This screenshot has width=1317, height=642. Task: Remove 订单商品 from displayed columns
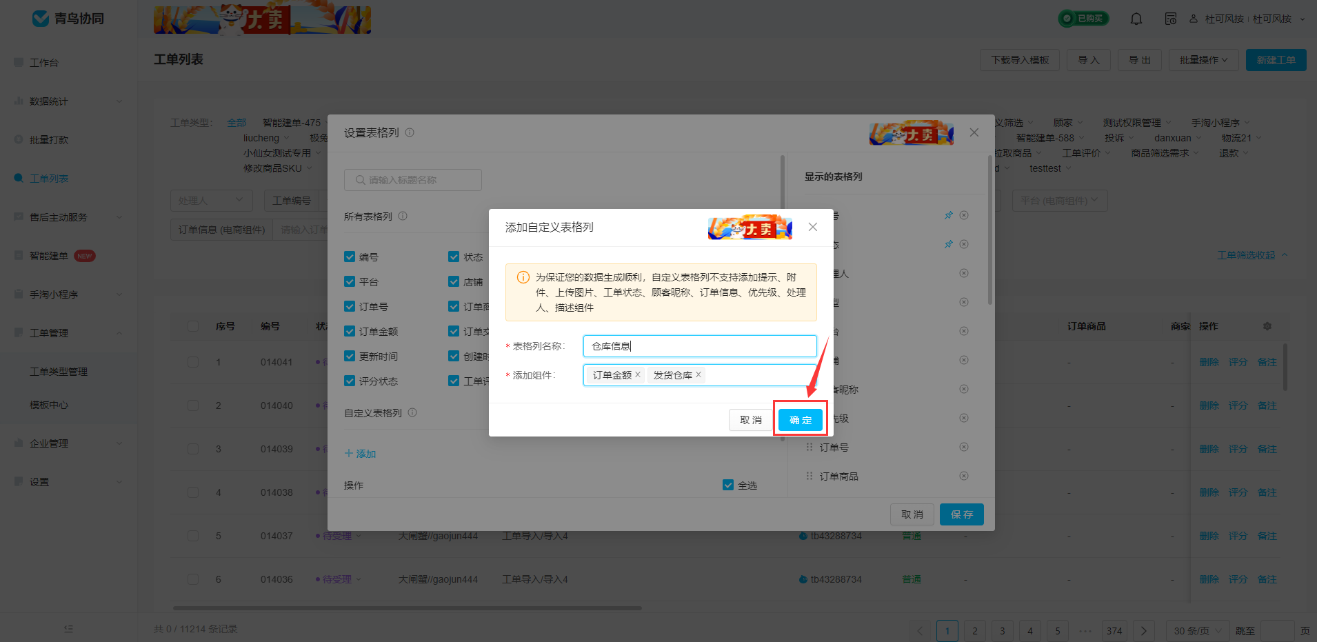pos(964,476)
